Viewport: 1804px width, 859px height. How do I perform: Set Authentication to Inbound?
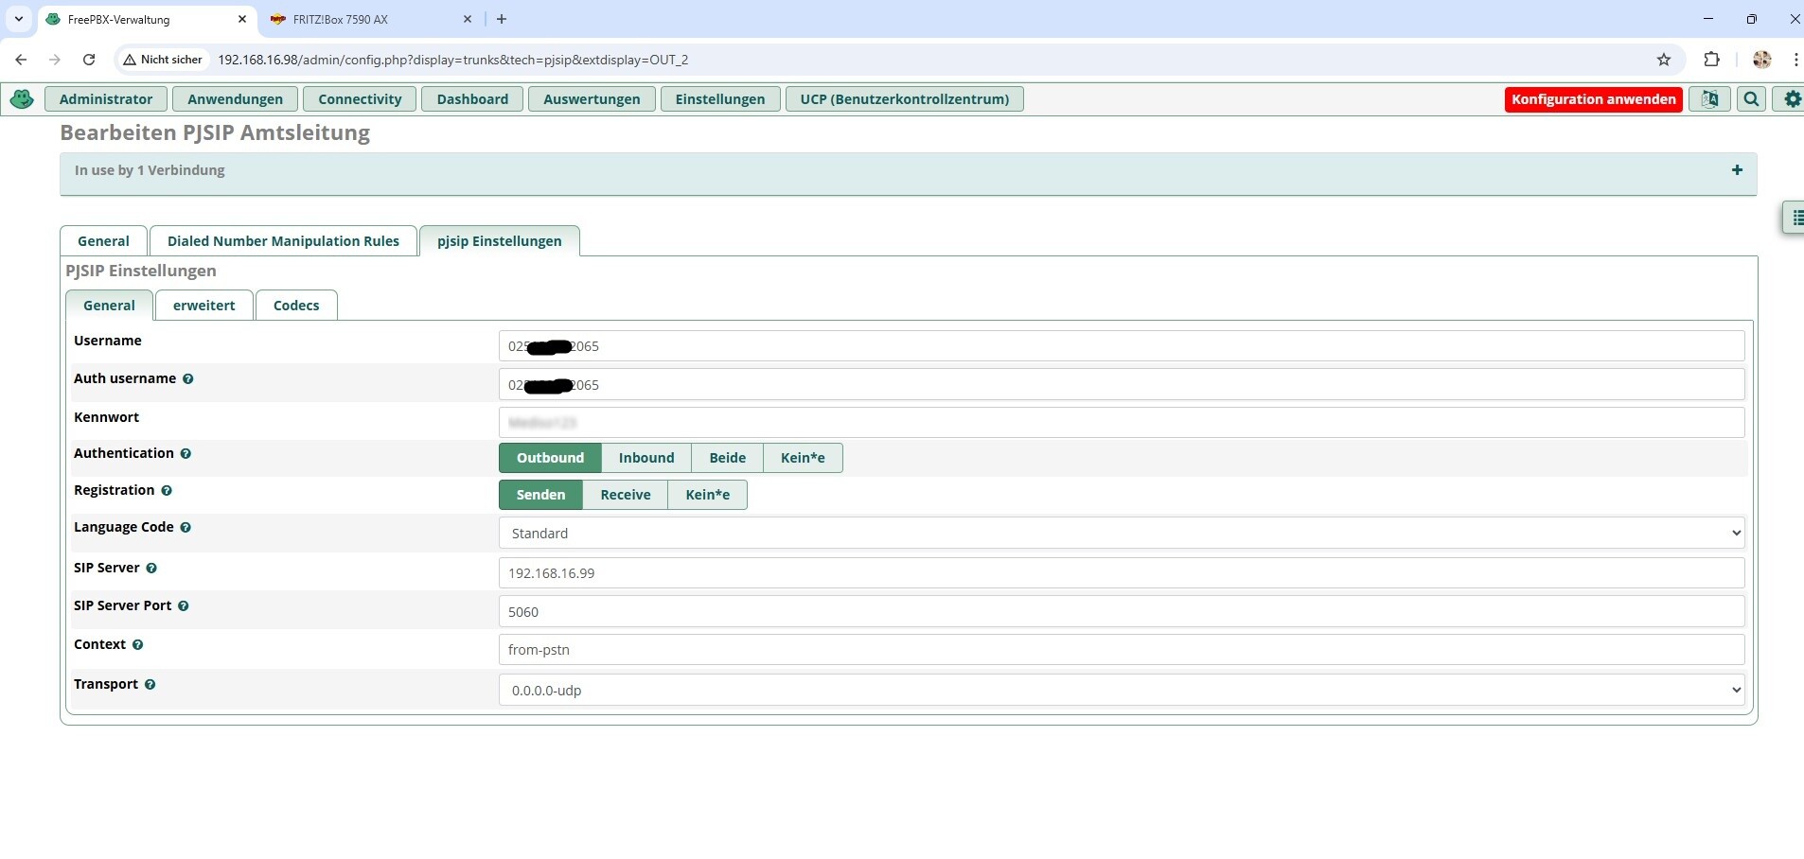click(x=646, y=458)
